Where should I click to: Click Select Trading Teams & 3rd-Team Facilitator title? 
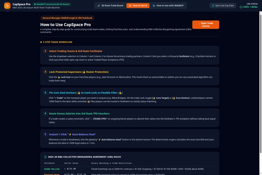[x=75, y=51]
